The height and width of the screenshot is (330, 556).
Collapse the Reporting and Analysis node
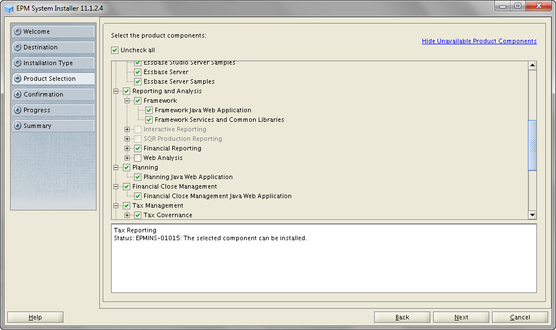(116, 91)
